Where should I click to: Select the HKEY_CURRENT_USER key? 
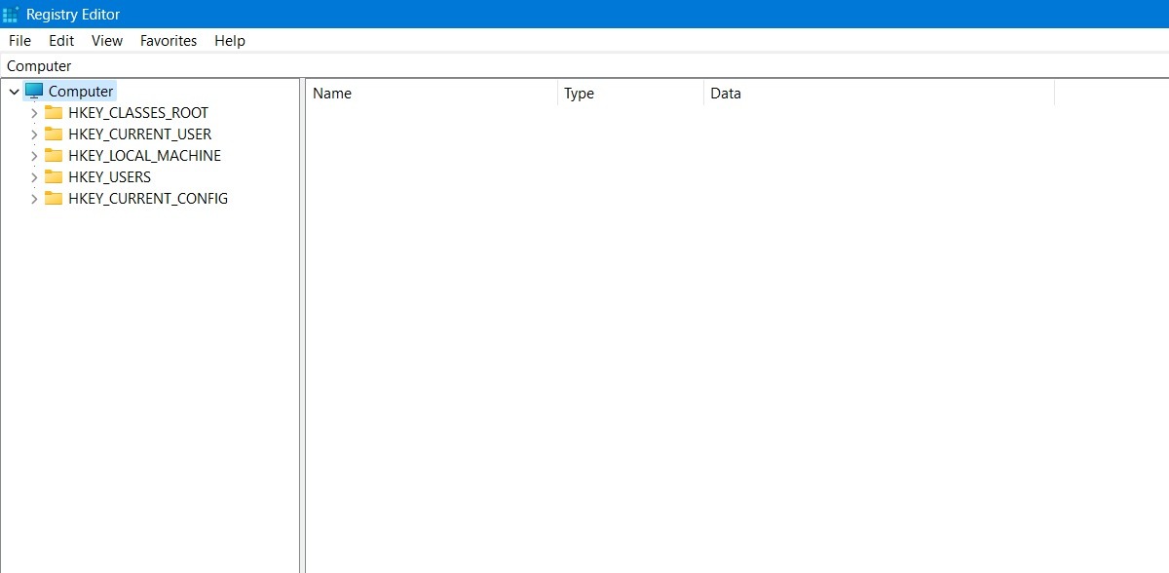coord(140,134)
